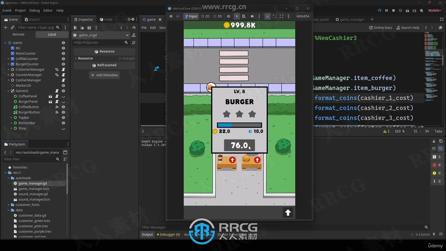Viewport: 446px width, 251px height.
Task: Toggle visibility of TopBar node
Action: 63,117
